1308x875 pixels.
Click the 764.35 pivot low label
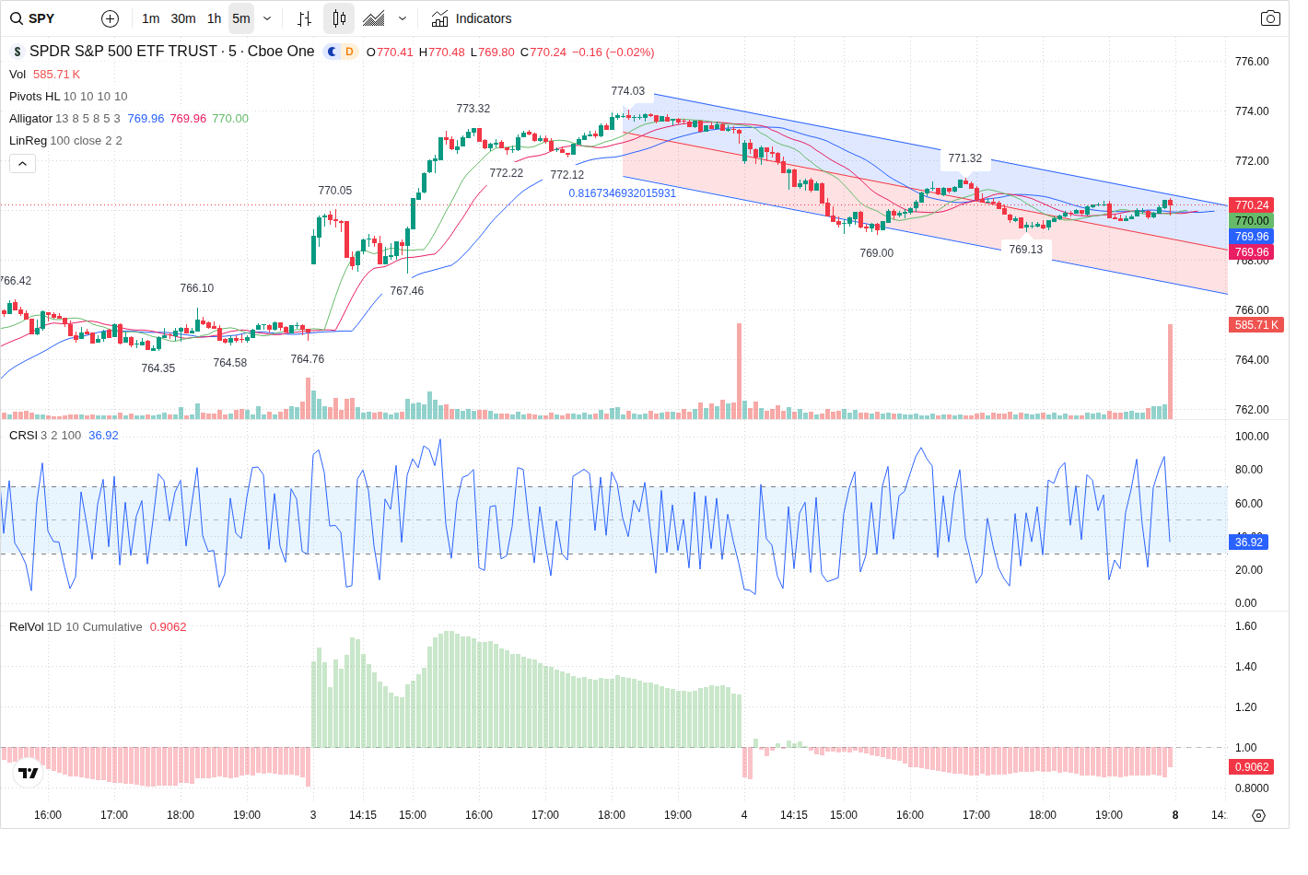158,368
